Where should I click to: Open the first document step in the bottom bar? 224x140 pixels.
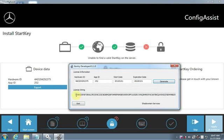click(x=52, y=124)
